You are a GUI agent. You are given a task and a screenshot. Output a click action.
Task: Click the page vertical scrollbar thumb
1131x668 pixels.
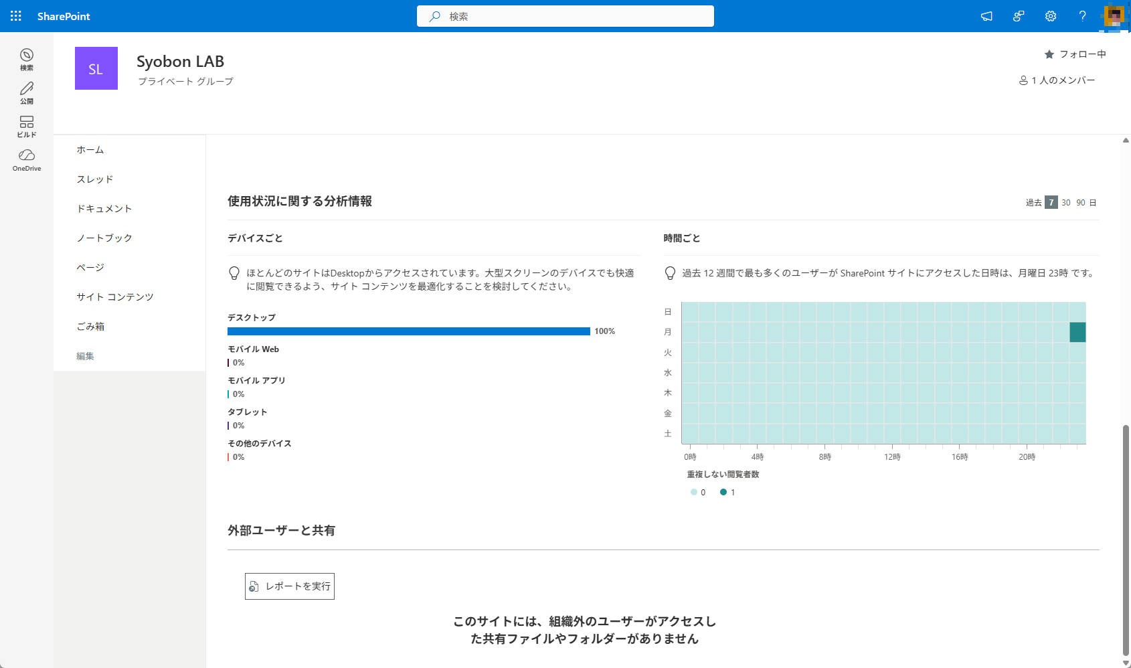click(x=1126, y=540)
